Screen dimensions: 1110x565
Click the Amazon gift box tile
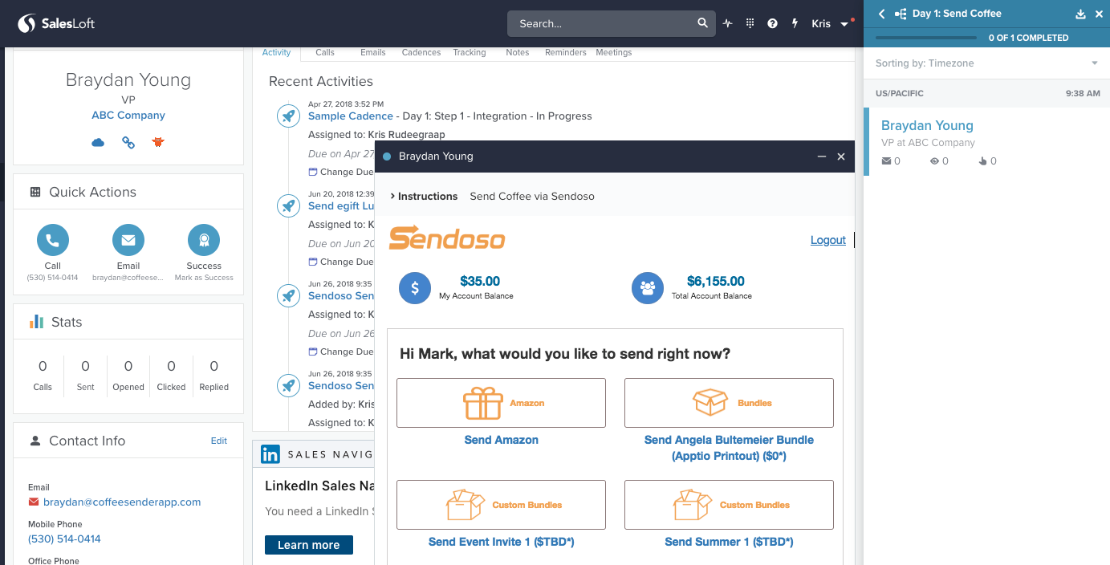coord(501,403)
